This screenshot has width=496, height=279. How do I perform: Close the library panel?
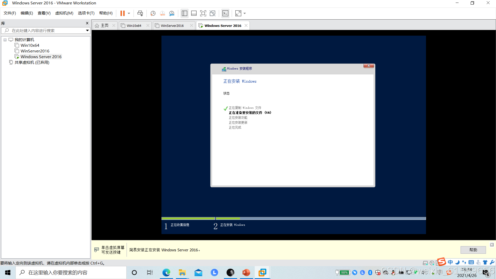(x=87, y=23)
